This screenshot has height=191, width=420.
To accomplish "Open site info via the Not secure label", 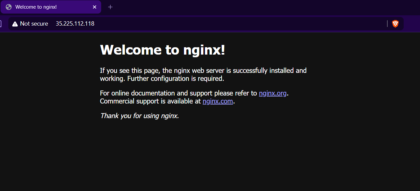I will 34,24.
